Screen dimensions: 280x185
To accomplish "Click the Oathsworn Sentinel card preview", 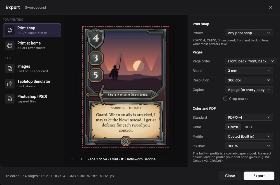I will point(126,87).
